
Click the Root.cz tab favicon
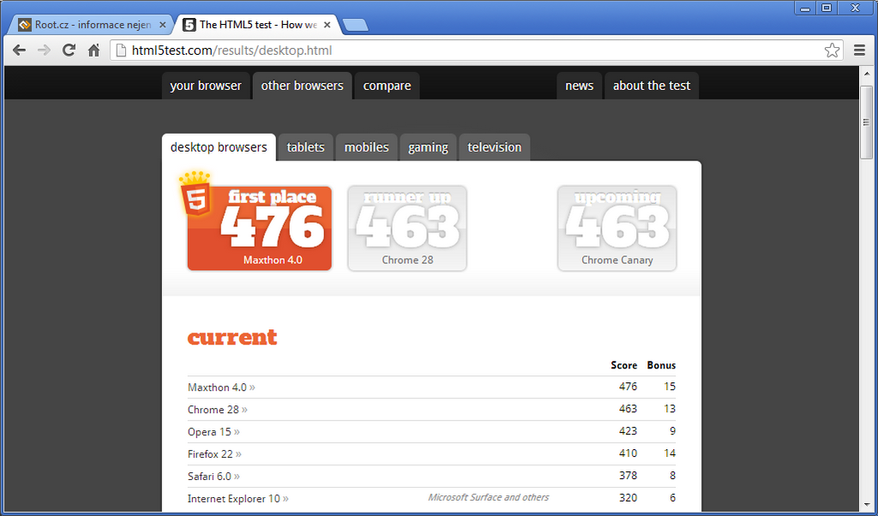pos(24,25)
